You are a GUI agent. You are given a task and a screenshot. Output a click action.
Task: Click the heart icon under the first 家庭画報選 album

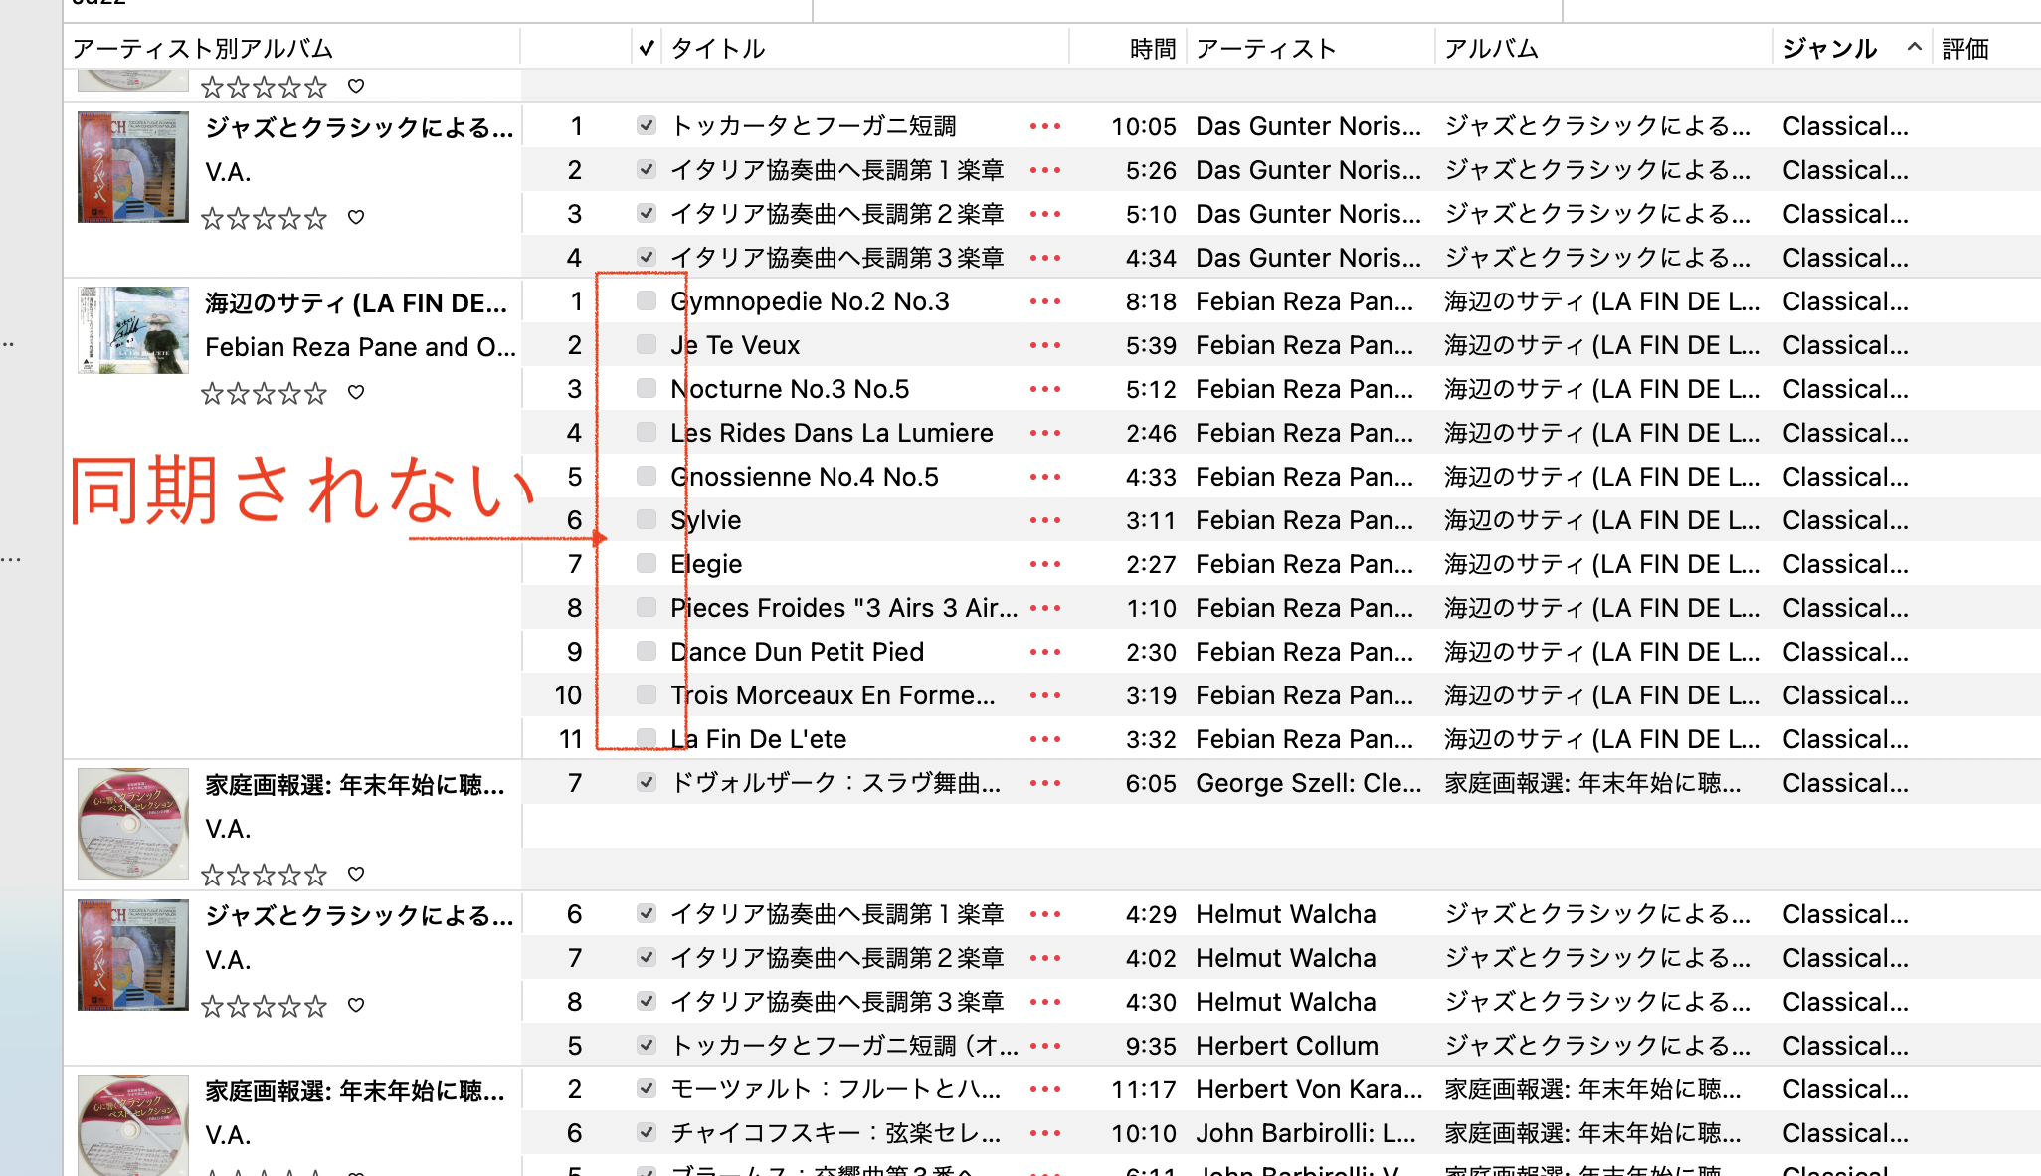[x=356, y=874]
